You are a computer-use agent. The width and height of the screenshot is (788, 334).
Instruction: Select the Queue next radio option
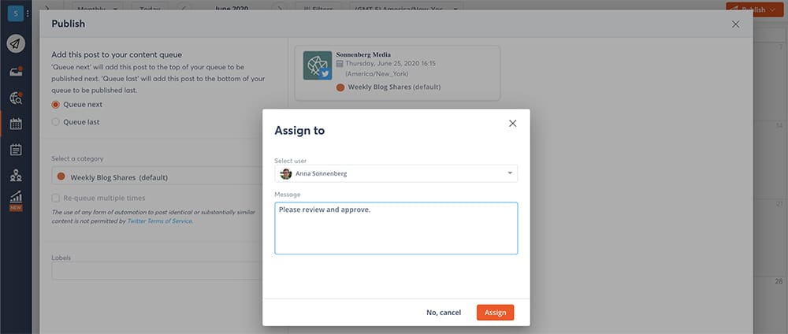56,105
